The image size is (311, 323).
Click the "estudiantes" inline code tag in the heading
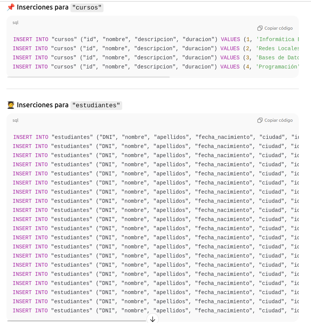point(96,105)
